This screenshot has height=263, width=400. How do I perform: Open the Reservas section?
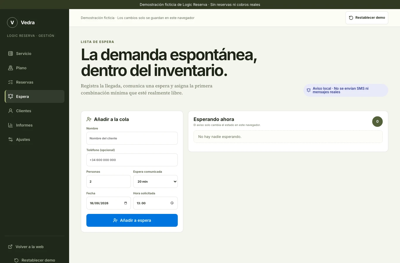[35, 82]
